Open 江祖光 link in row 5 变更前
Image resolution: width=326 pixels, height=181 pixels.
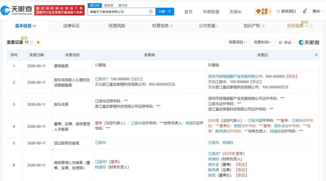(x=100, y=143)
